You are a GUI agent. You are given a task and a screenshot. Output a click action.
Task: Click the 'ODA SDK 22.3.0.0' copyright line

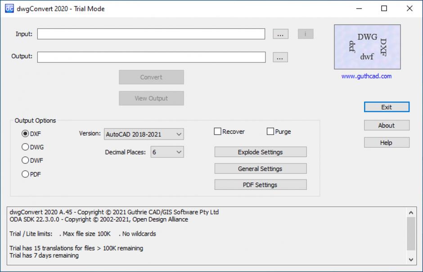pos(99,219)
